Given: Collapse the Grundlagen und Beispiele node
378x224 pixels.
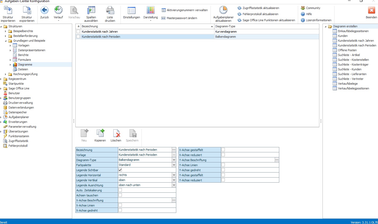Looking at the screenshot, I should coord(6,41).
